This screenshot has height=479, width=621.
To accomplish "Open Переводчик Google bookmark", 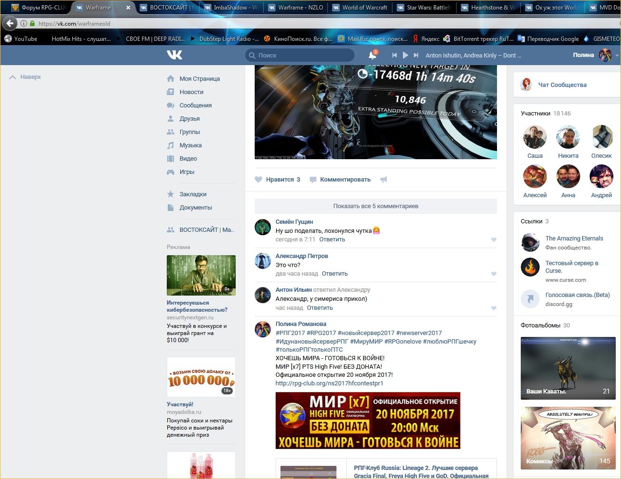I will click(548, 39).
